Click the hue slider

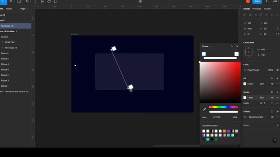(x=224, y=107)
